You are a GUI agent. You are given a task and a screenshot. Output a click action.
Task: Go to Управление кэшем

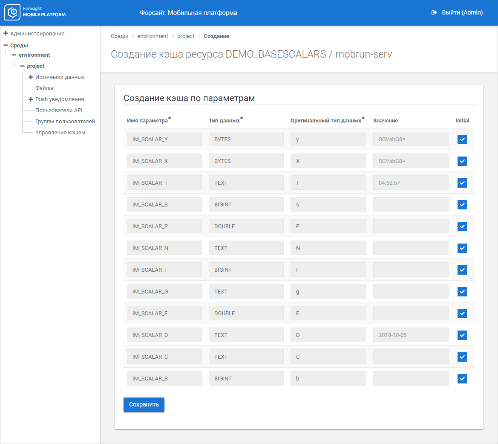[60, 133]
